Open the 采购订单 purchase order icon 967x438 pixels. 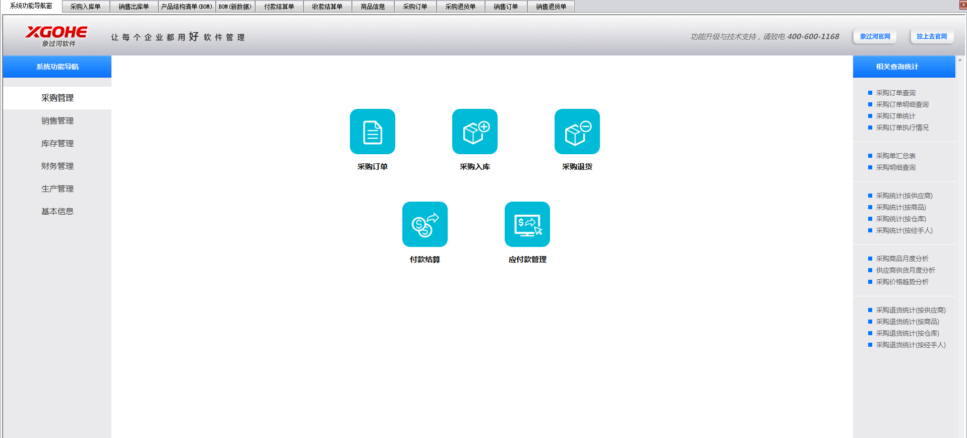372,132
